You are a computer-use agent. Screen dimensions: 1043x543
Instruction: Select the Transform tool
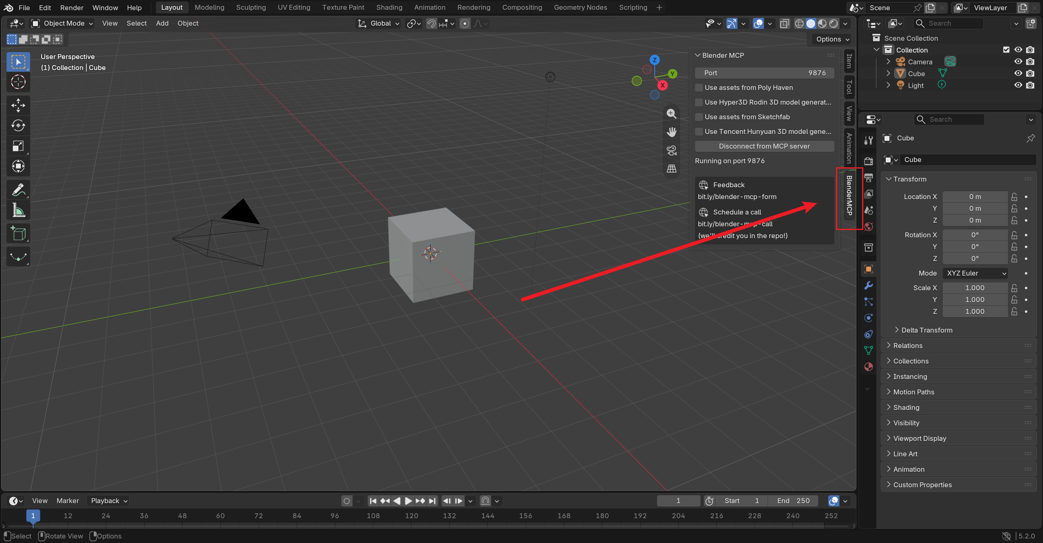click(18, 166)
